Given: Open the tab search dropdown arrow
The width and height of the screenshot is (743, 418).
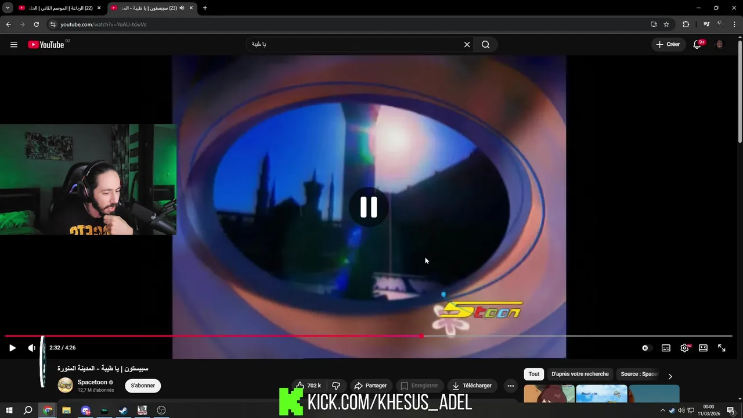Looking at the screenshot, I should [8, 8].
